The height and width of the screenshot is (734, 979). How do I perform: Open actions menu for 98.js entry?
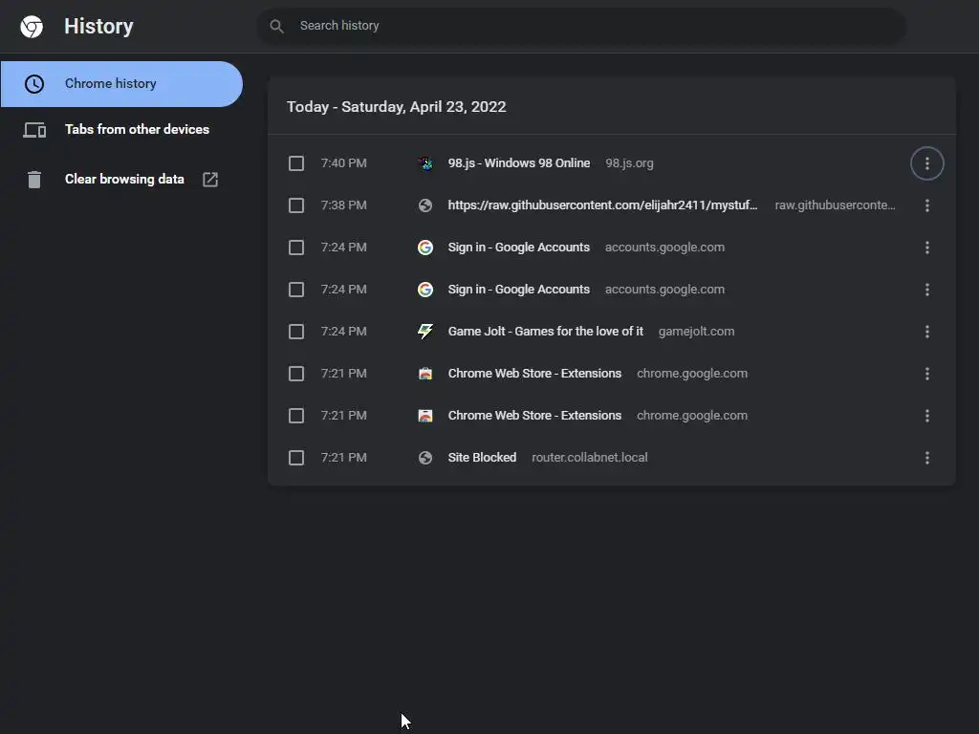point(926,163)
